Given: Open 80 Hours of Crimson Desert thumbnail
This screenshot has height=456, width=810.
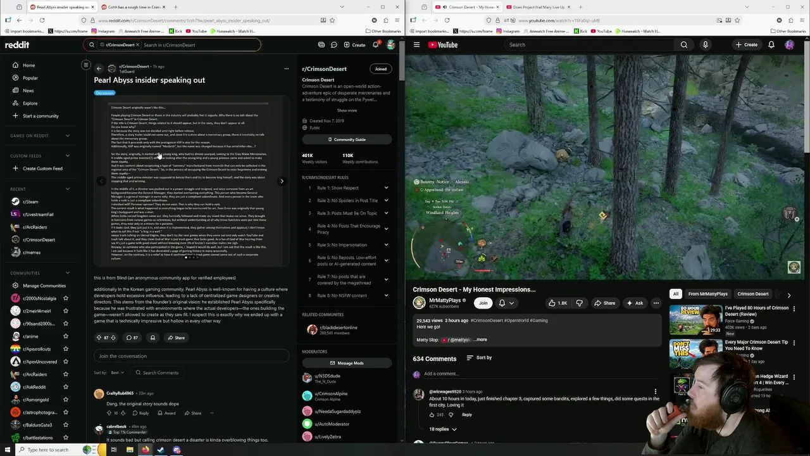Looking at the screenshot, I should click(695, 320).
